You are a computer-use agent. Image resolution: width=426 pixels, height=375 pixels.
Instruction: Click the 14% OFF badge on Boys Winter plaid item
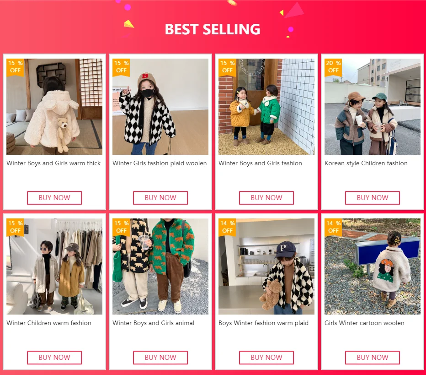coord(228,227)
